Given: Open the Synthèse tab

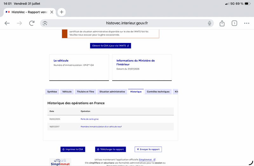Looking at the screenshot, I should [x=52, y=92].
